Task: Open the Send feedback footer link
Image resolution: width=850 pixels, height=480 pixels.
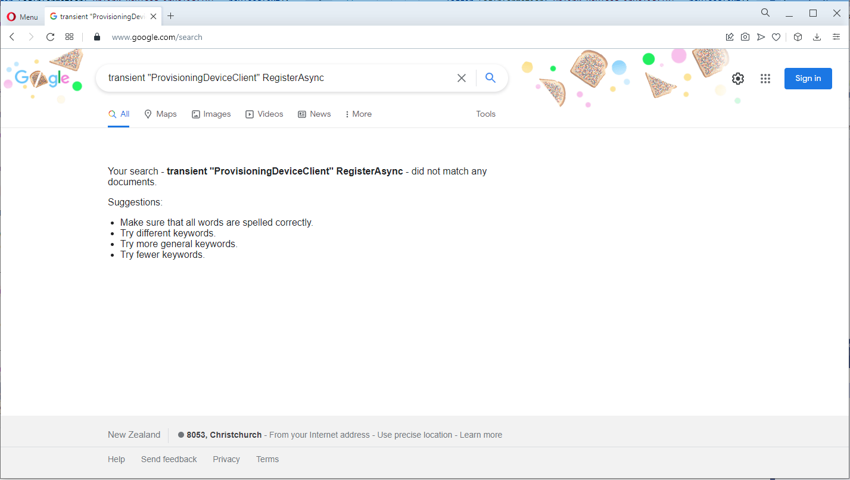Action: coord(169,459)
